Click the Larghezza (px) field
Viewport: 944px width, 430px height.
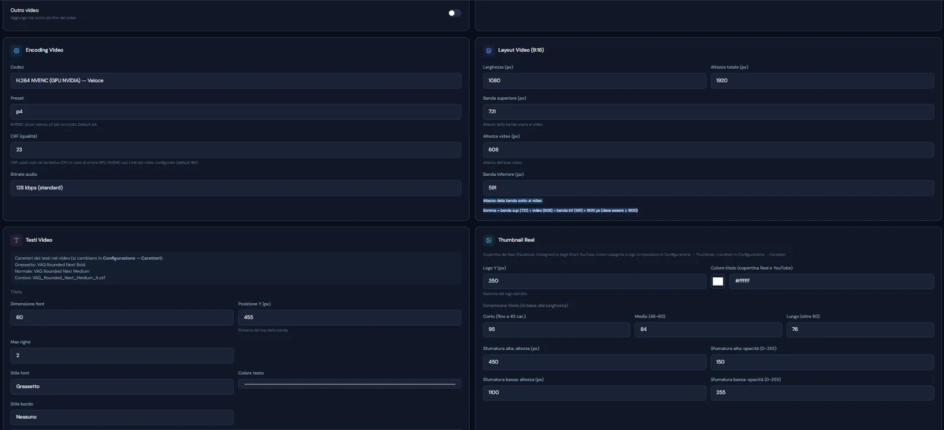[594, 81]
